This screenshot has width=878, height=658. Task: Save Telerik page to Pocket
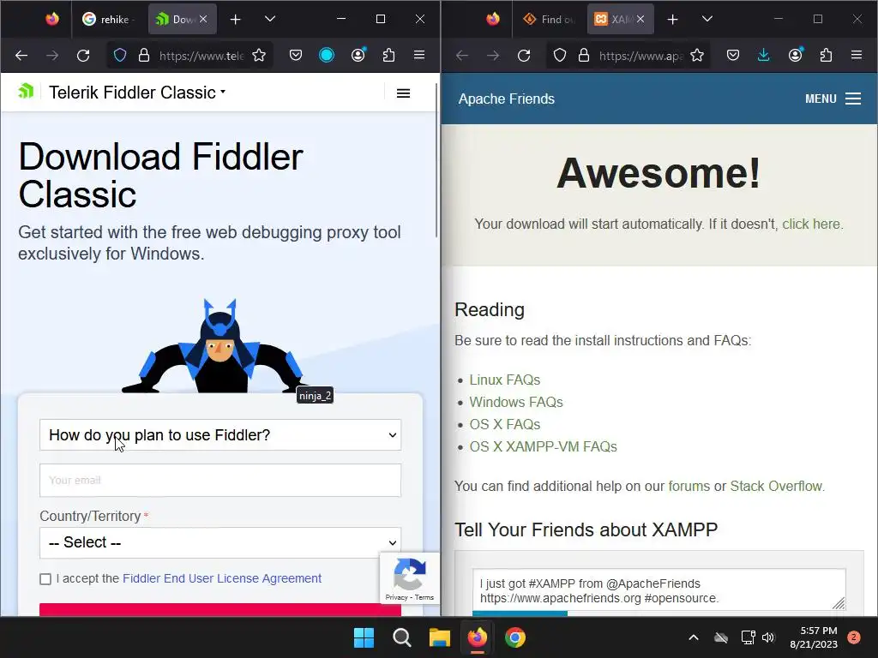(296, 56)
